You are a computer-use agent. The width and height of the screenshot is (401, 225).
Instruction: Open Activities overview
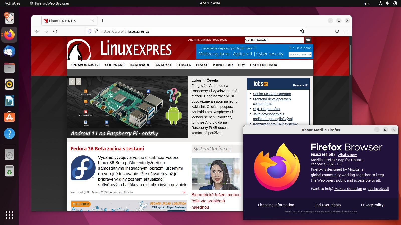pos(12,3)
